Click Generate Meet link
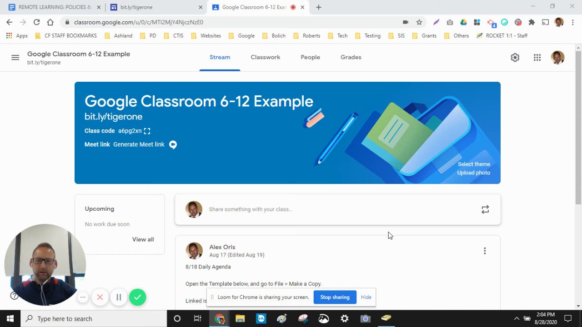Image resolution: width=582 pixels, height=327 pixels. 139,144
